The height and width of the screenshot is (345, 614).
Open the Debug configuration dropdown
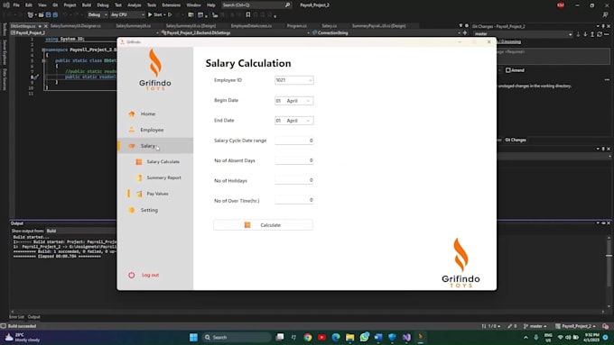(98, 14)
